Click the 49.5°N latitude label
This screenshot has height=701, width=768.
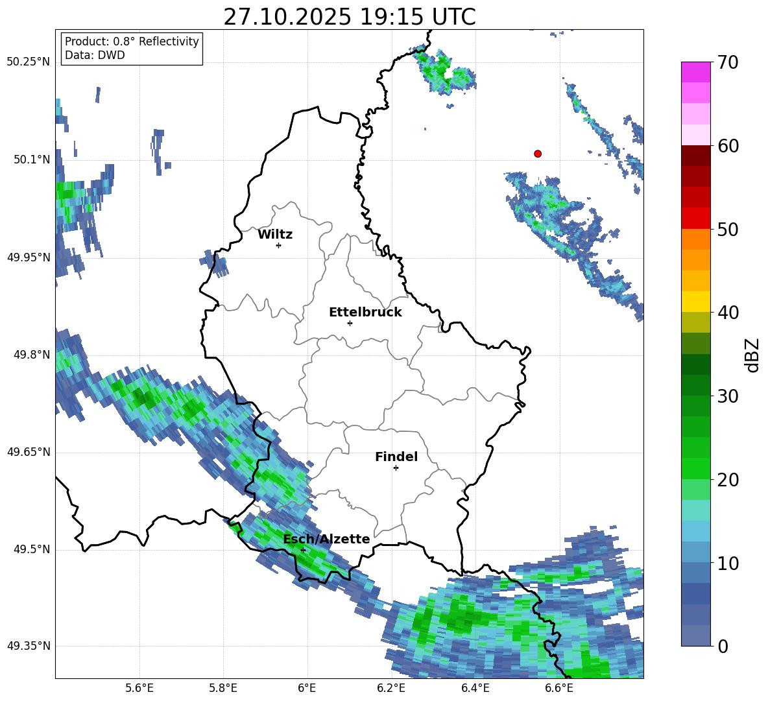[32, 549]
